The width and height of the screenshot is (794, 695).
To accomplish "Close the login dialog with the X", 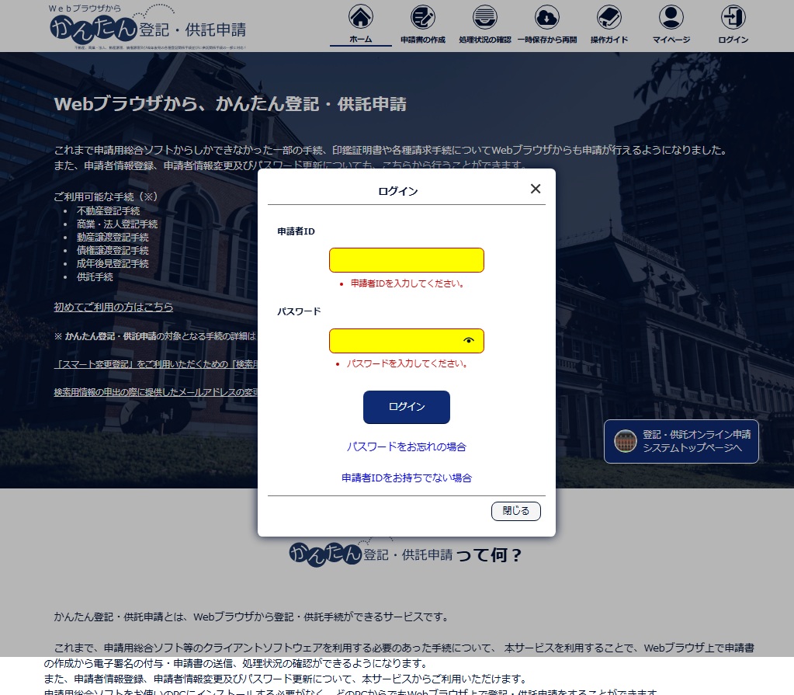I will (x=535, y=188).
